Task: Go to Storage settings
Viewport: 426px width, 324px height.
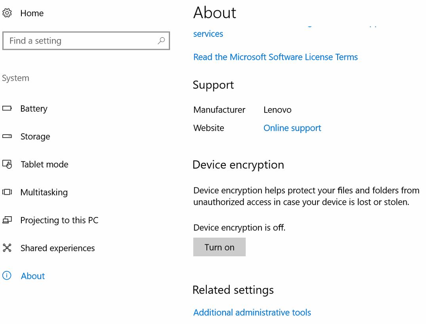Action: (x=35, y=137)
